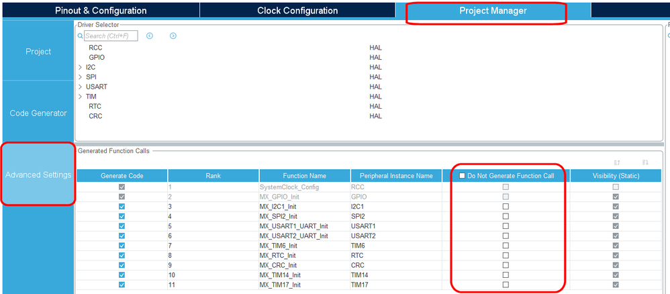This screenshot has width=670, height=294.
Task: Toggle Generate Code for MX_I2C1_Init
Action: coord(122,206)
